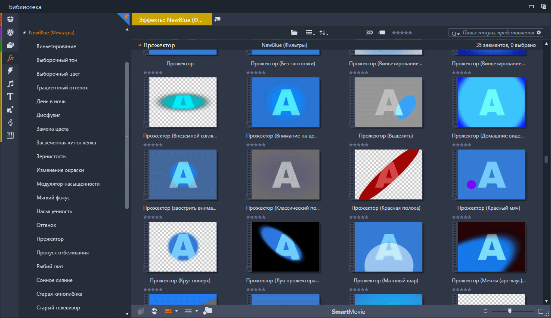This screenshot has height=318, width=551.
Task: Click the refresh sync icon at bottom
Action: click(x=154, y=311)
